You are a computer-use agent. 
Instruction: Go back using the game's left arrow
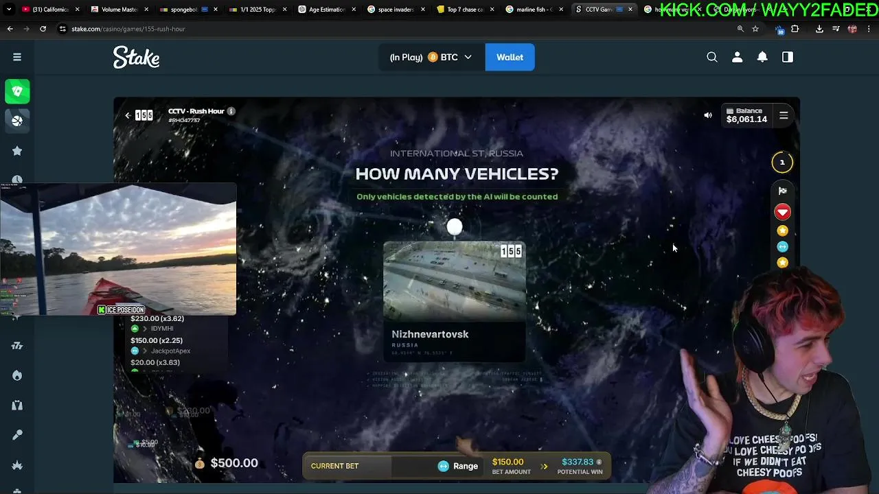pos(128,115)
